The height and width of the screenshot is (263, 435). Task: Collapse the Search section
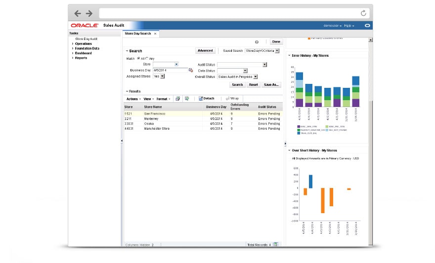tap(127, 51)
